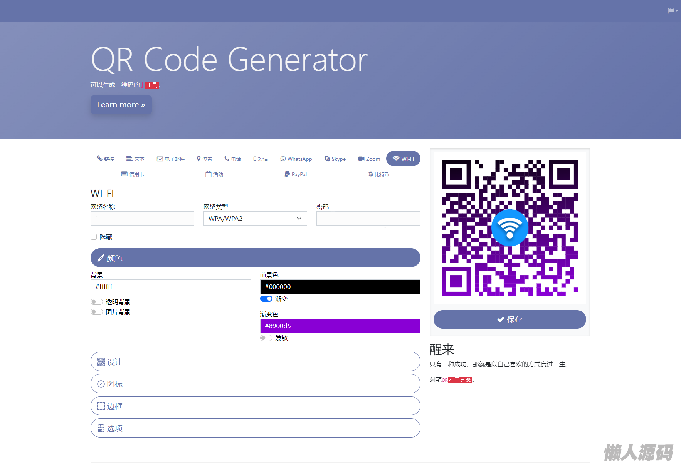
Task: Click the 选项 toggles icon
Action: coord(101,428)
